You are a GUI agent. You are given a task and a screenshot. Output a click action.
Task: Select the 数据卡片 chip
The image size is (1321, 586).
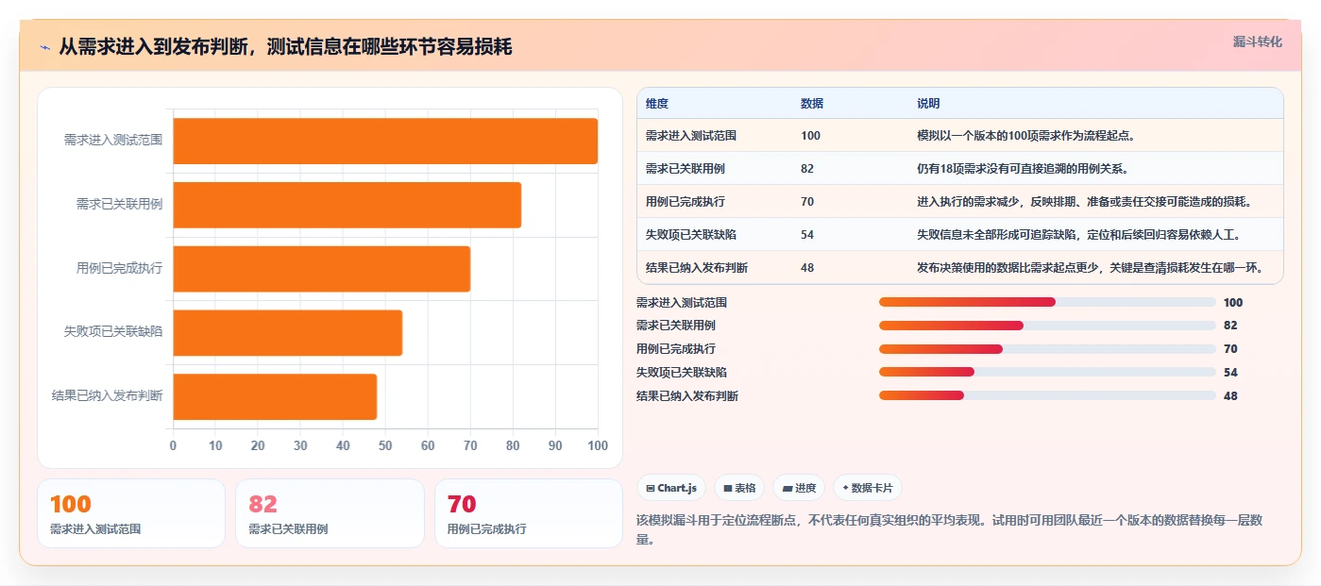(x=867, y=488)
